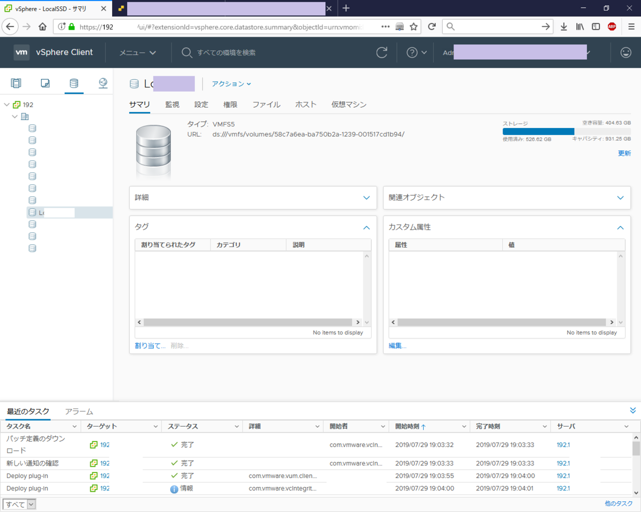Image resolution: width=641 pixels, height=512 pixels.
Task: Select the highlighted Lo datastore tree item
Action: click(70, 213)
